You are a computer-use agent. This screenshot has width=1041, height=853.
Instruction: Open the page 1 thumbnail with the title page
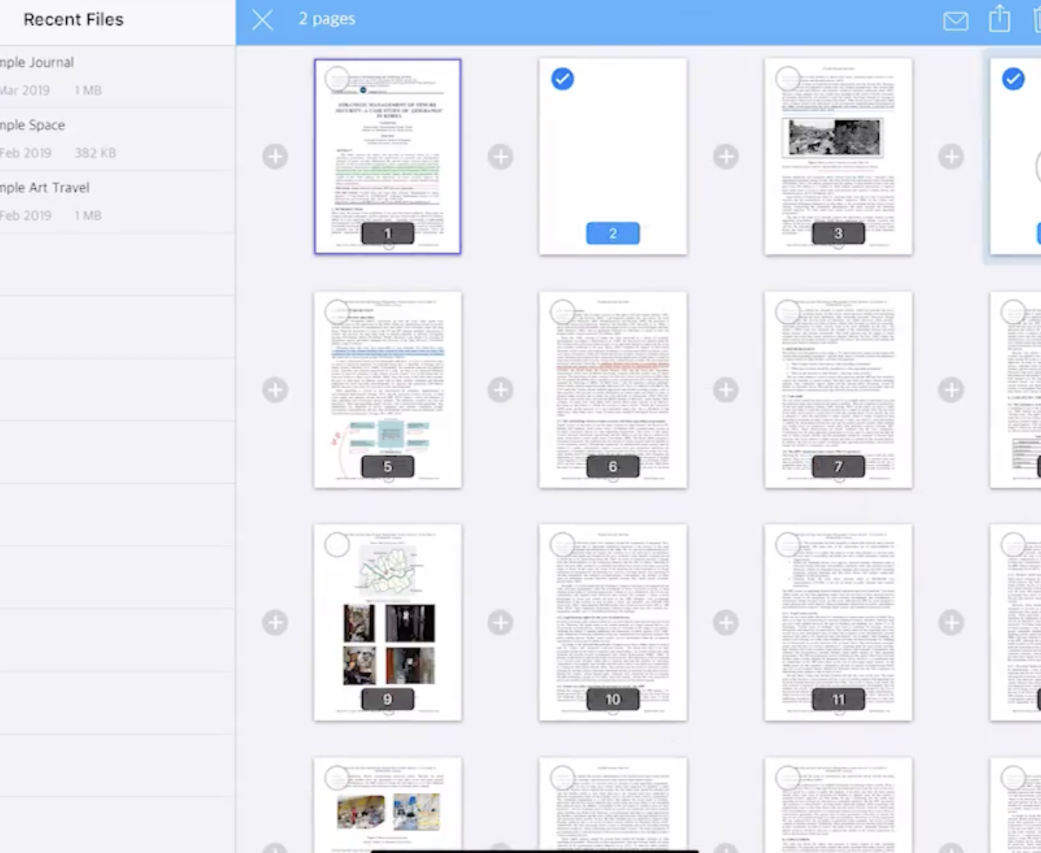click(x=387, y=157)
